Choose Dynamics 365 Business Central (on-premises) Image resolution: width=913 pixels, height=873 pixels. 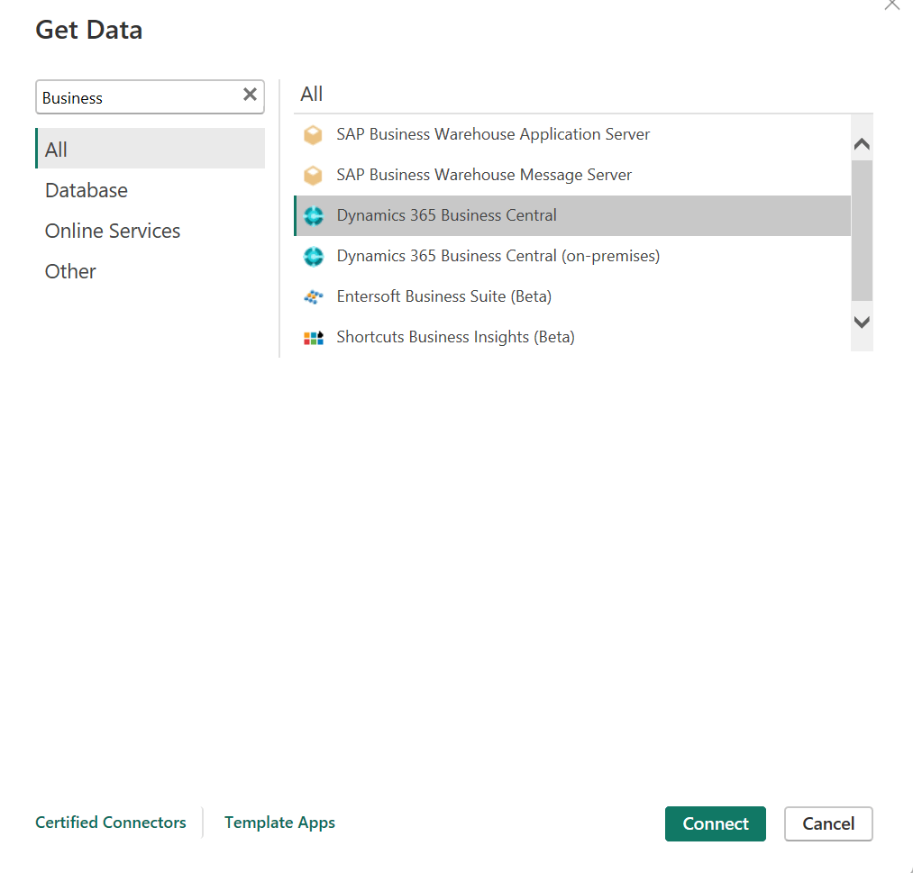tap(572, 256)
